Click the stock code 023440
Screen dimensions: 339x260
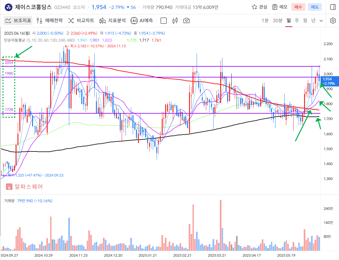pyautogui.click(x=62, y=7)
